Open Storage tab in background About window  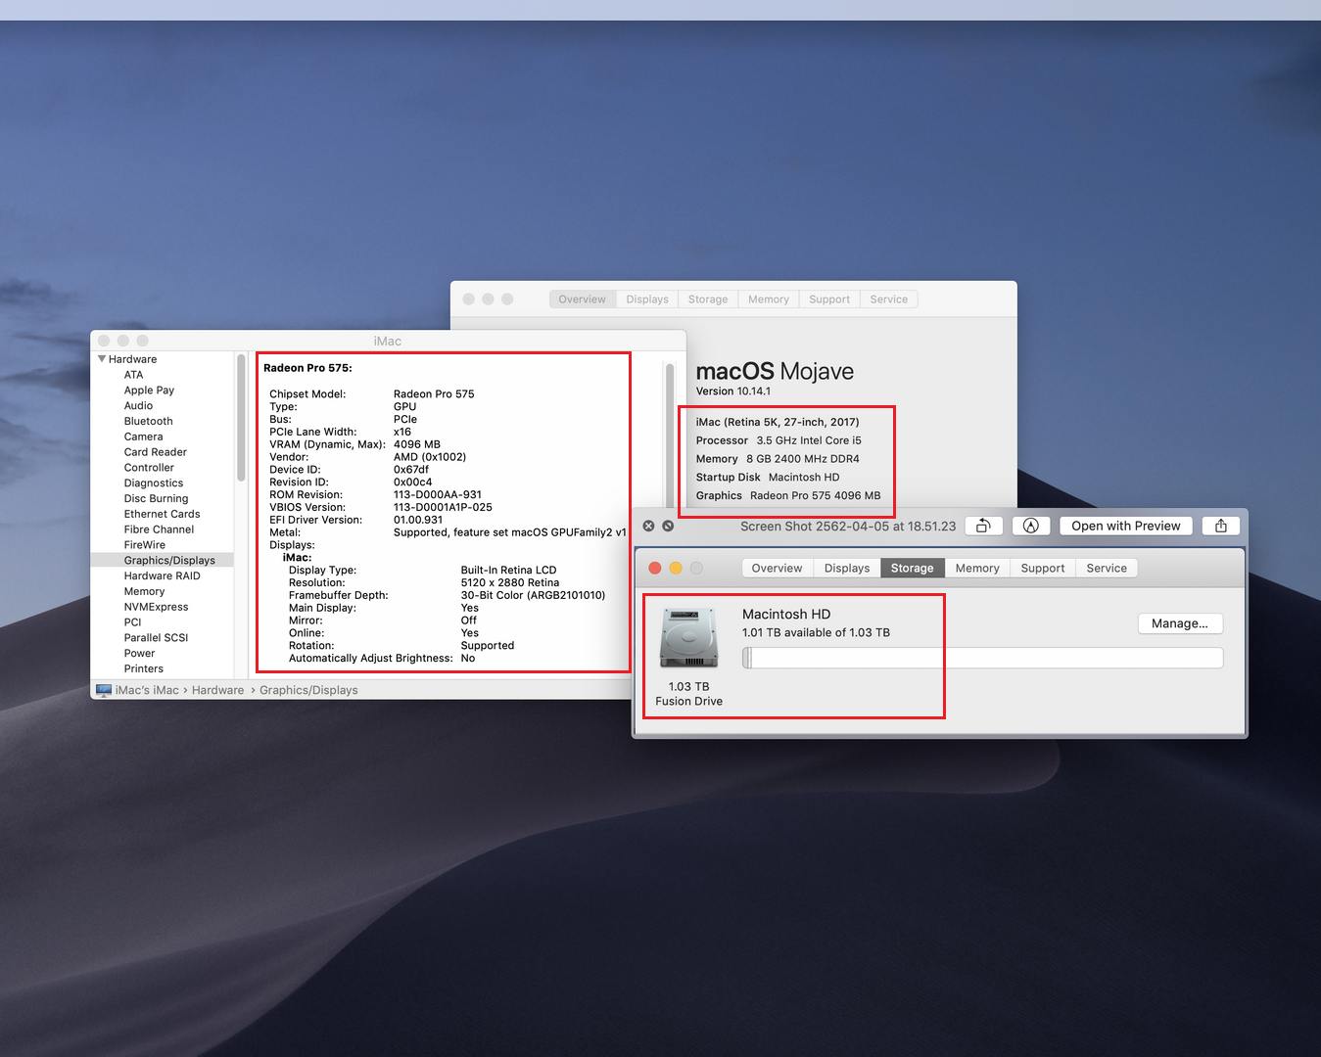pos(708,299)
